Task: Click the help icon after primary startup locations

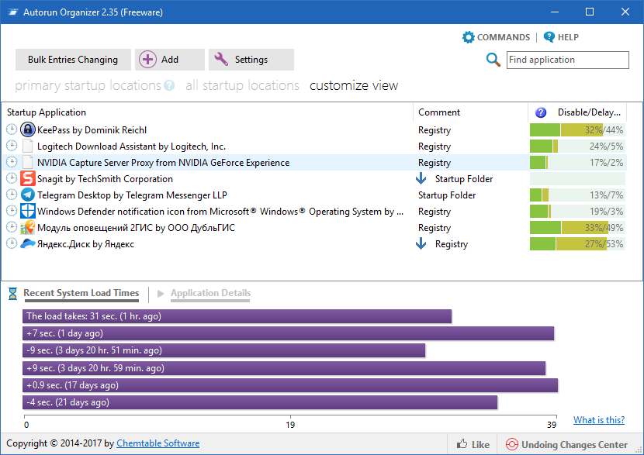Action: pos(169,85)
